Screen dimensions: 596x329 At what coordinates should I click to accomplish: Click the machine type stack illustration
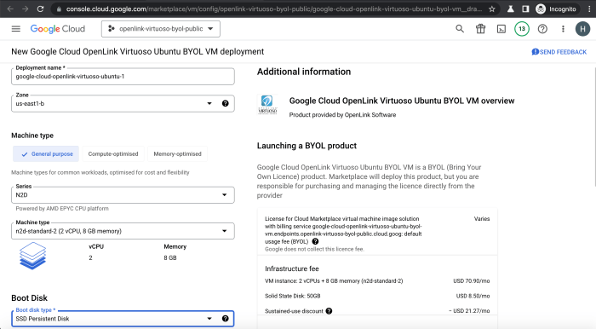(32, 256)
